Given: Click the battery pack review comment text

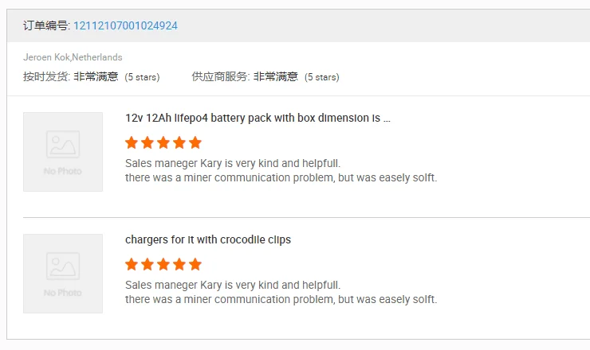Looking at the screenshot, I should click(281, 170).
